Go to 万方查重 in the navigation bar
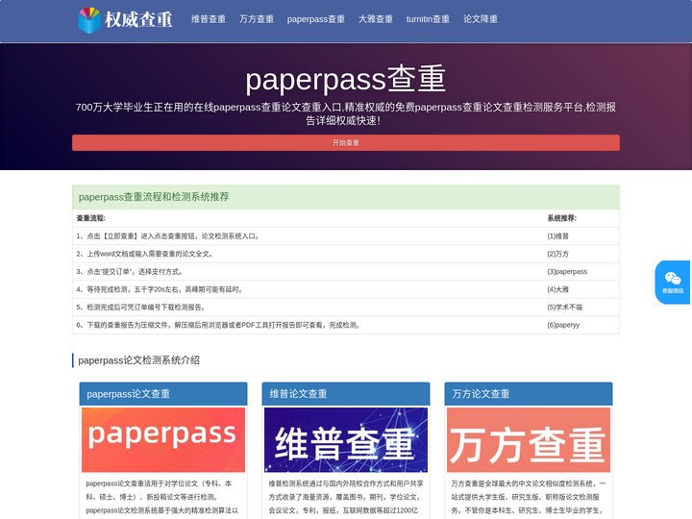692x519 pixels. tap(257, 19)
